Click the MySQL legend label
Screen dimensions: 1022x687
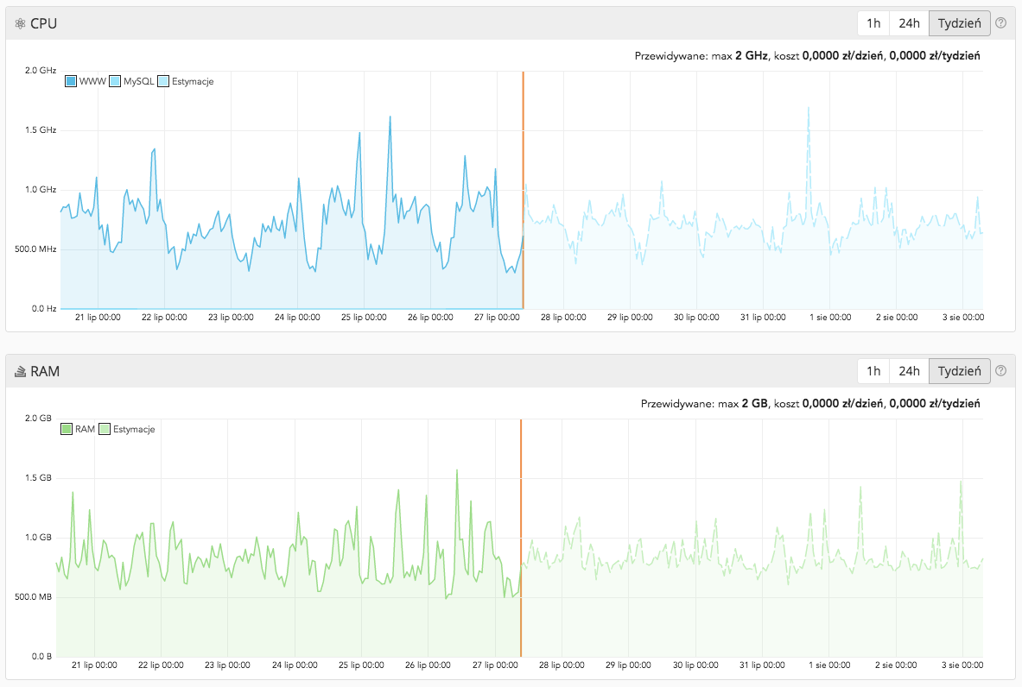pyautogui.click(x=139, y=81)
